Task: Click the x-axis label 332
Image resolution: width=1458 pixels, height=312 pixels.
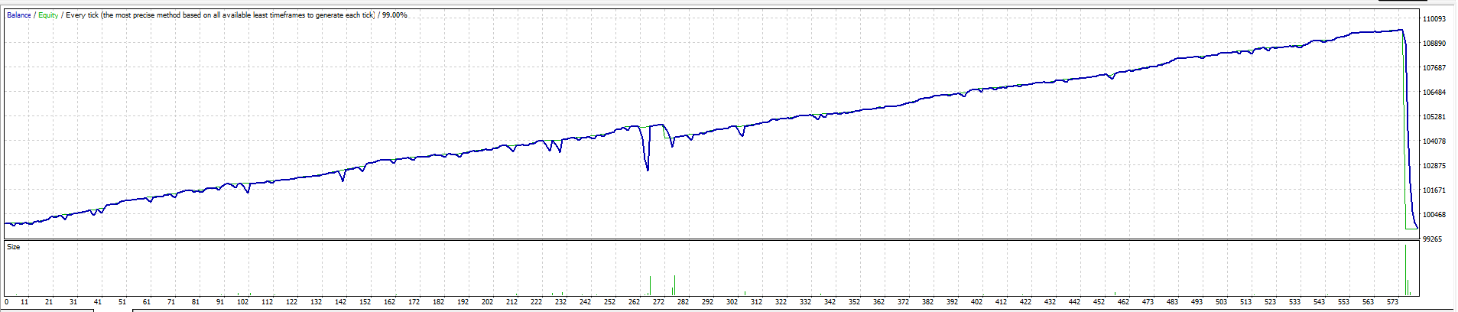Action: click(x=806, y=302)
